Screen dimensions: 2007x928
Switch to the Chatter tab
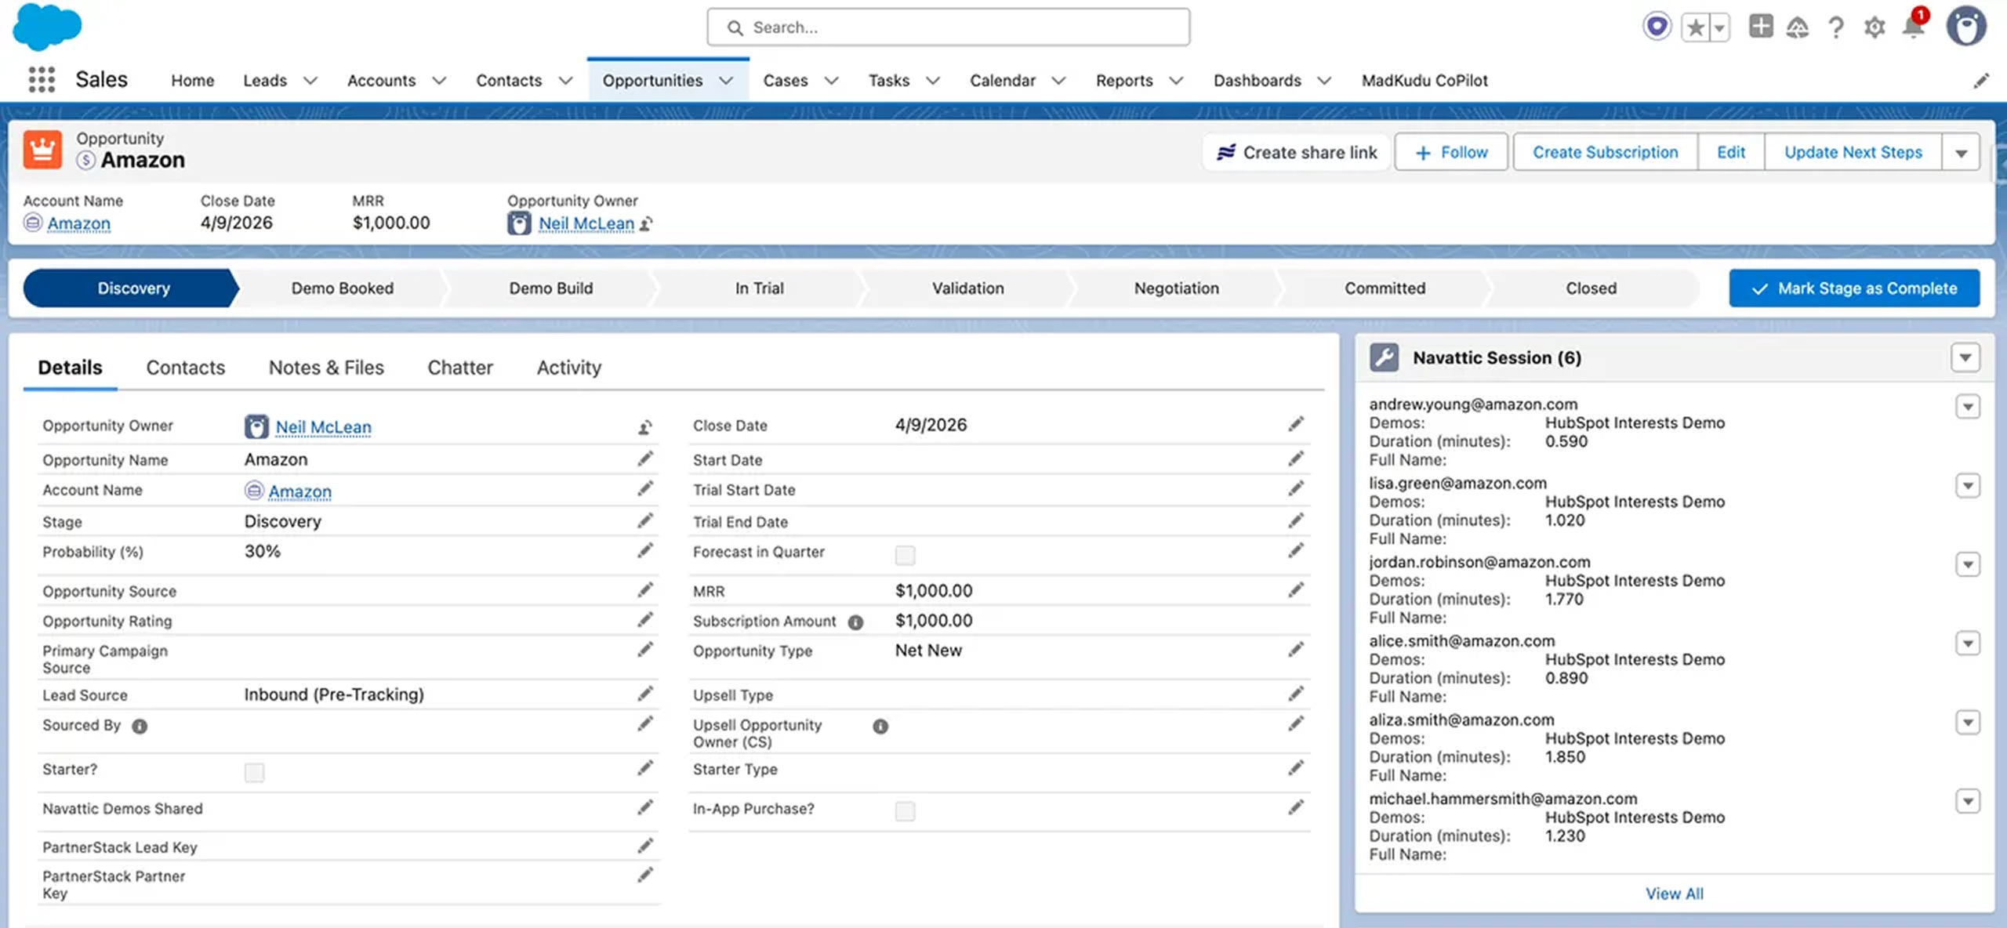tap(460, 368)
